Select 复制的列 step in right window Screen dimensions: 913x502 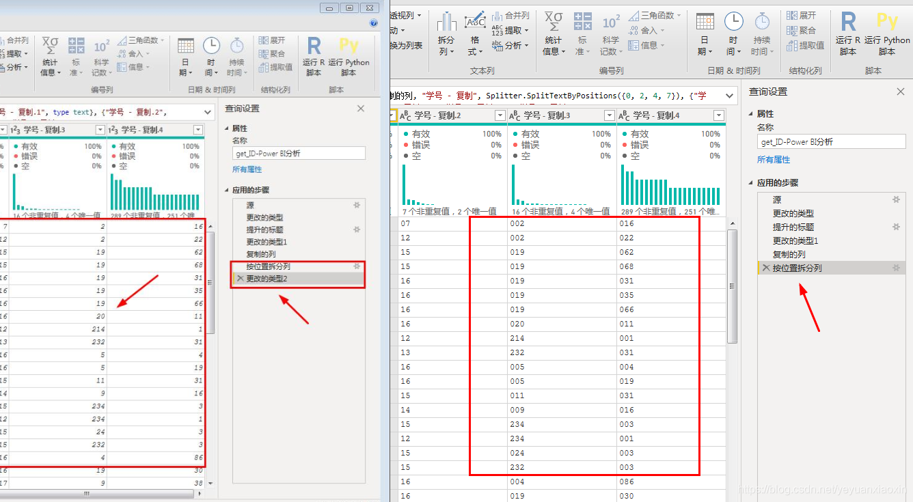pos(832,254)
